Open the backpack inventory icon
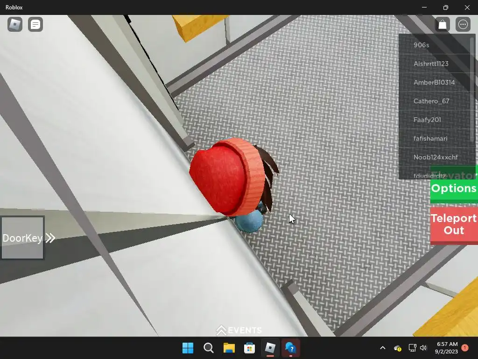478x359 pixels. (x=443, y=24)
